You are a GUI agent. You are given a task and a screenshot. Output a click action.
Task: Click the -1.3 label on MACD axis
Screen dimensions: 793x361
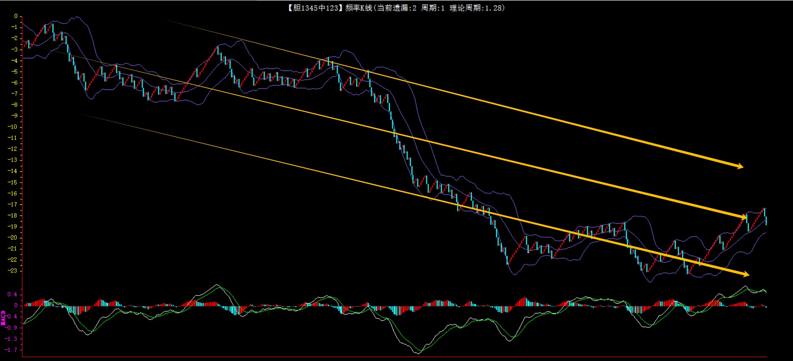coord(11,339)
